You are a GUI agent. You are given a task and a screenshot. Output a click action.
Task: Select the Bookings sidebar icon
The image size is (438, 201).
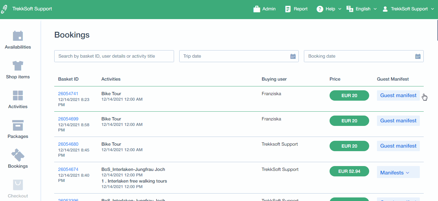click(x=18, y=158)
